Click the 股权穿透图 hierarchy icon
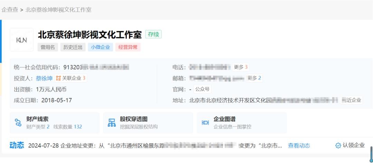 coord(112,122)
